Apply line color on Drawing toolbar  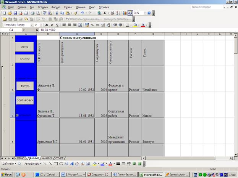click(102, 164)
